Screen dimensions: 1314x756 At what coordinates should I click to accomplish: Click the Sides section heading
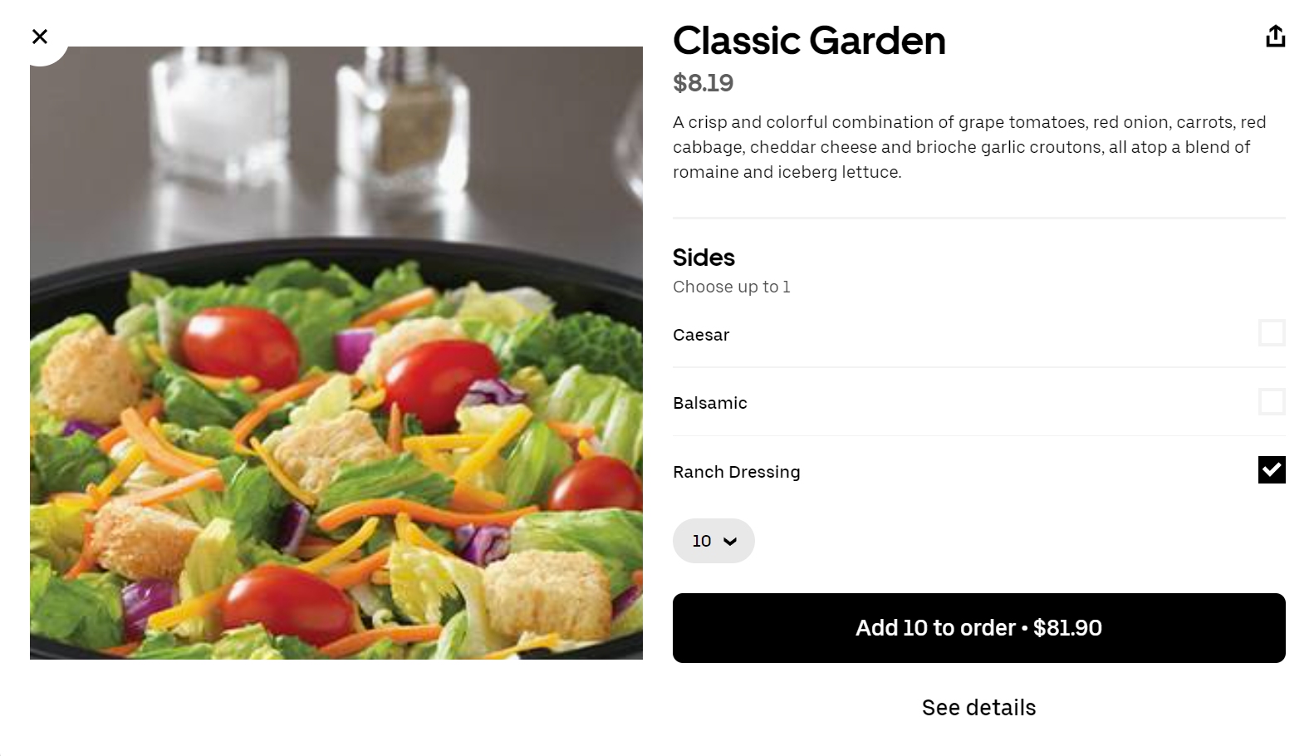tap(704, 258)
